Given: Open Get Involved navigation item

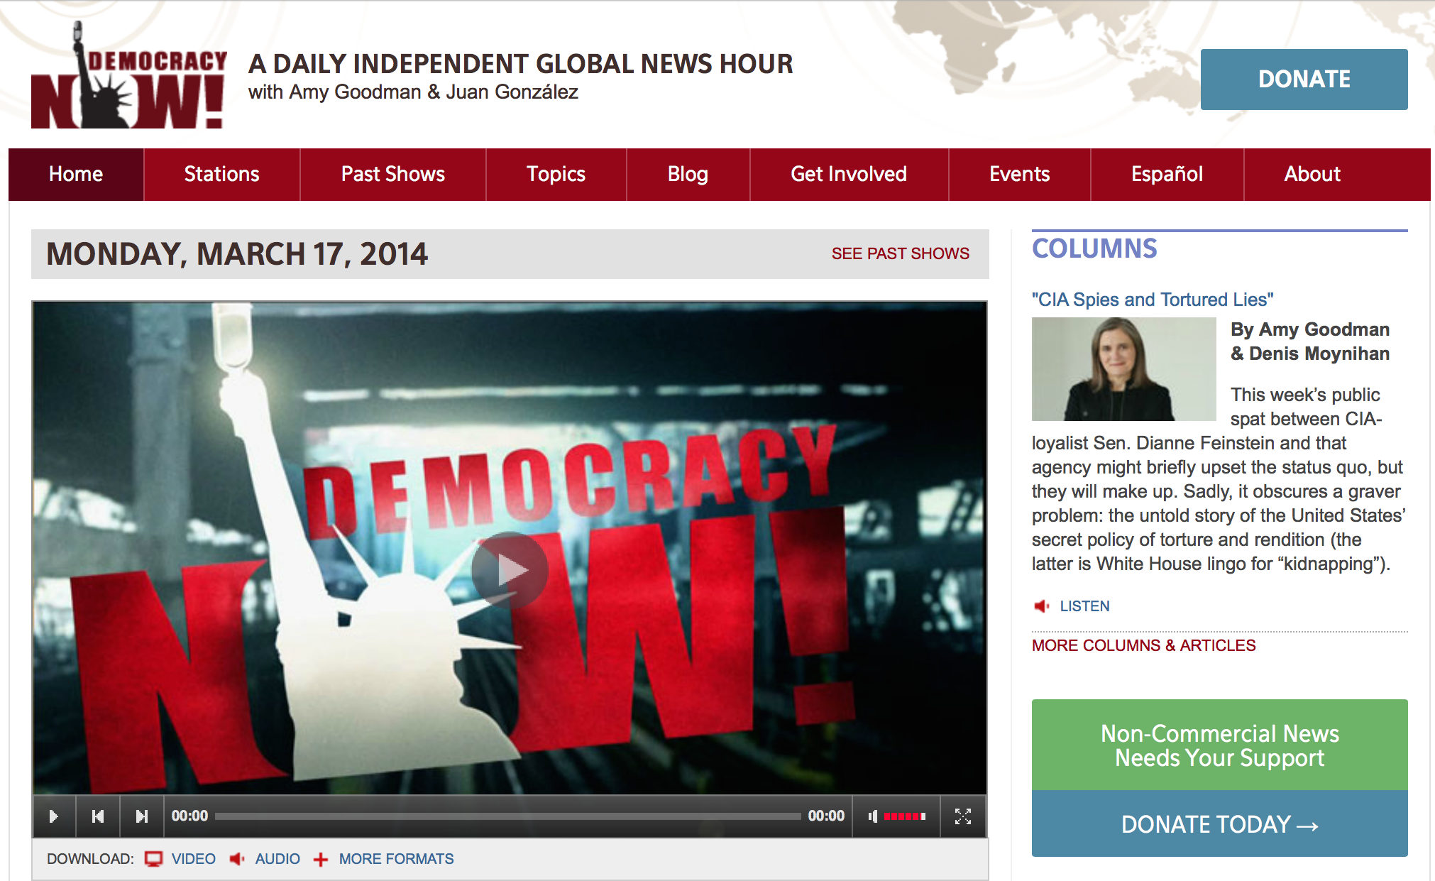Looking at the screenshot, I should point(849,175).
